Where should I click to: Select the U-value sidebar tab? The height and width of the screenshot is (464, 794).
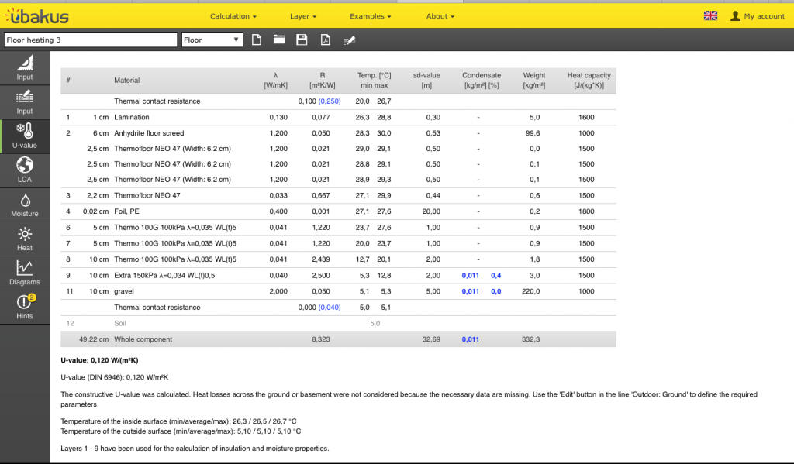25,136
